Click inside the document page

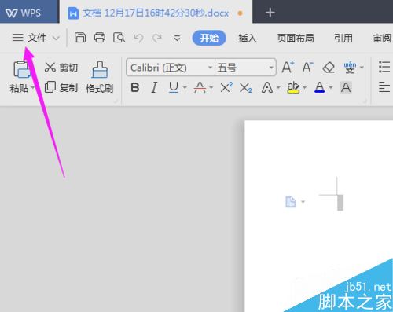pyautogui.click(x=319, y=216)
